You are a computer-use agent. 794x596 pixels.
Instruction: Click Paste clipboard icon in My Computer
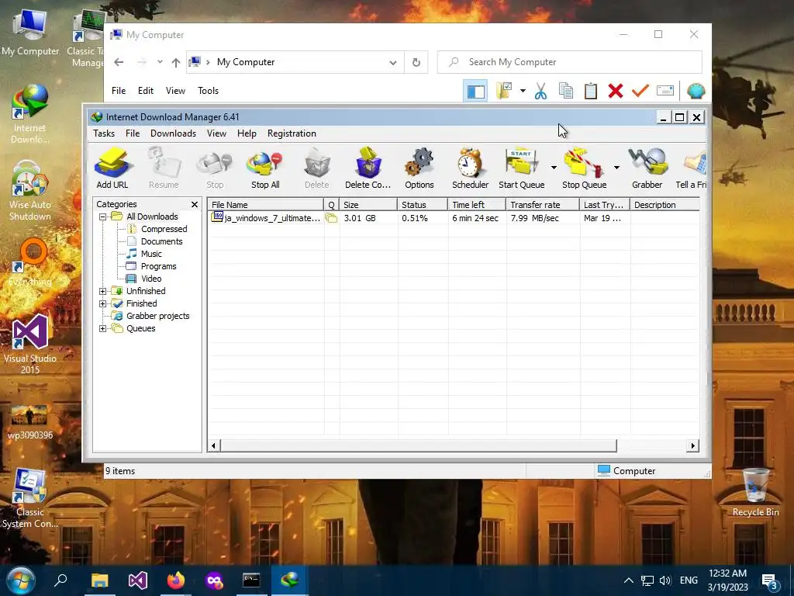click(590, 92)
